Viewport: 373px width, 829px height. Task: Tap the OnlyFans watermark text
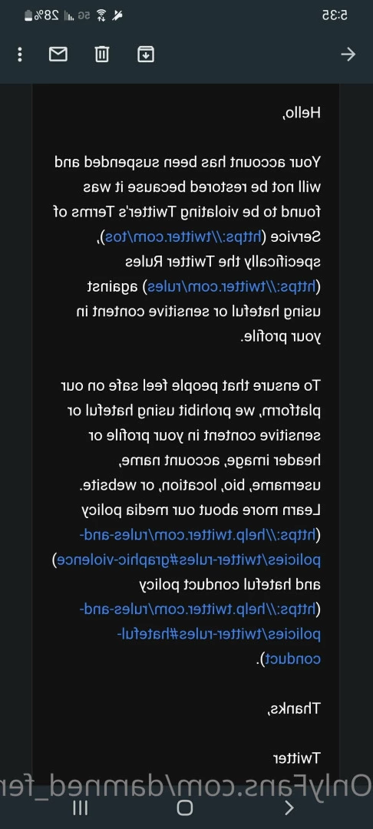click(186, 786)
